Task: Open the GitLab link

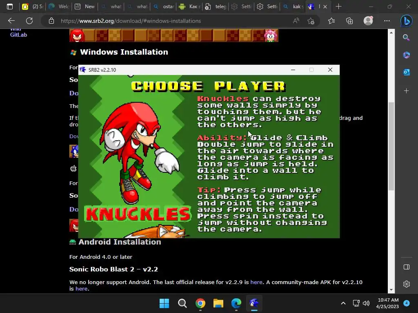Action: pos(18,35)
